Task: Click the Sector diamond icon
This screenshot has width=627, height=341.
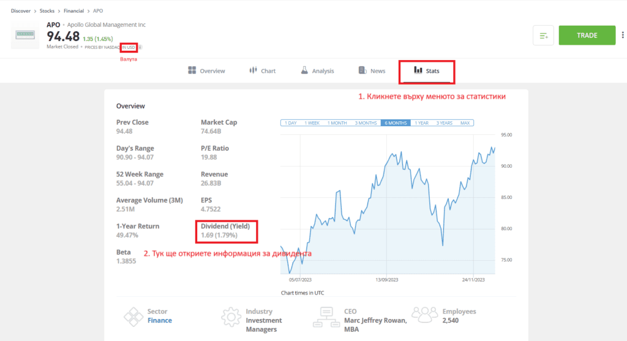Action: [133, 316]
